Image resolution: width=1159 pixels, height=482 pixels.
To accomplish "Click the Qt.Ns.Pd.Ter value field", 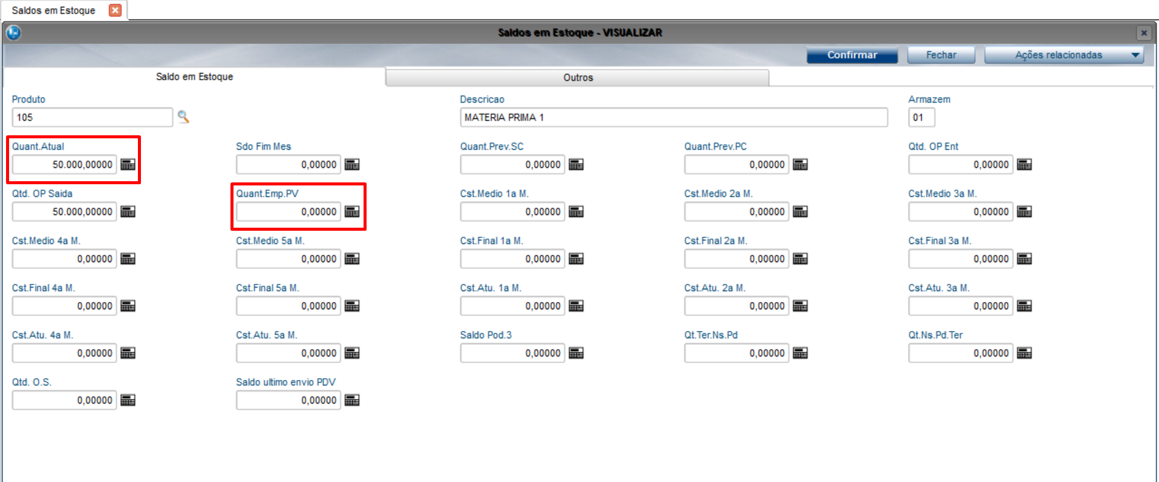I will (x=961, y=353).
